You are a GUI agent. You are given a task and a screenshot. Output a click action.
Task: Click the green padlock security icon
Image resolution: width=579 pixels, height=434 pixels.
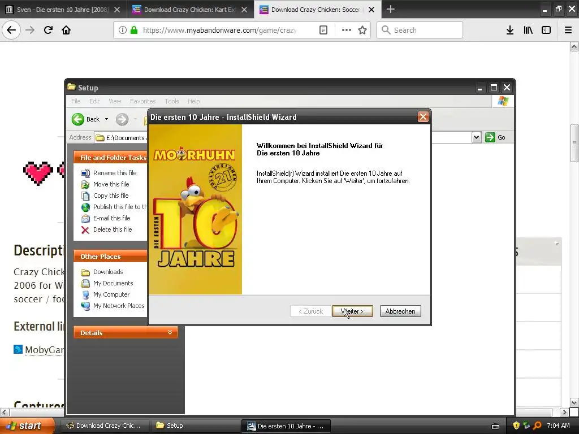tap(133, 30)
